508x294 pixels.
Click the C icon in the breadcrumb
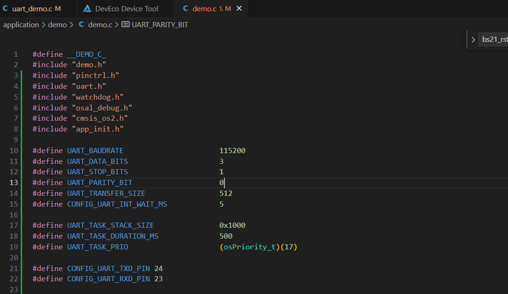pyautogui.click(x=81, y=24)
